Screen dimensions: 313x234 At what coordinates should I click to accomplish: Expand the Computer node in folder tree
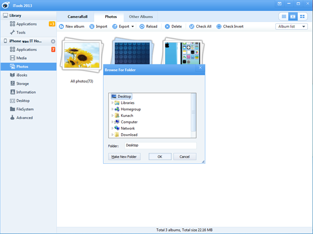112,122
